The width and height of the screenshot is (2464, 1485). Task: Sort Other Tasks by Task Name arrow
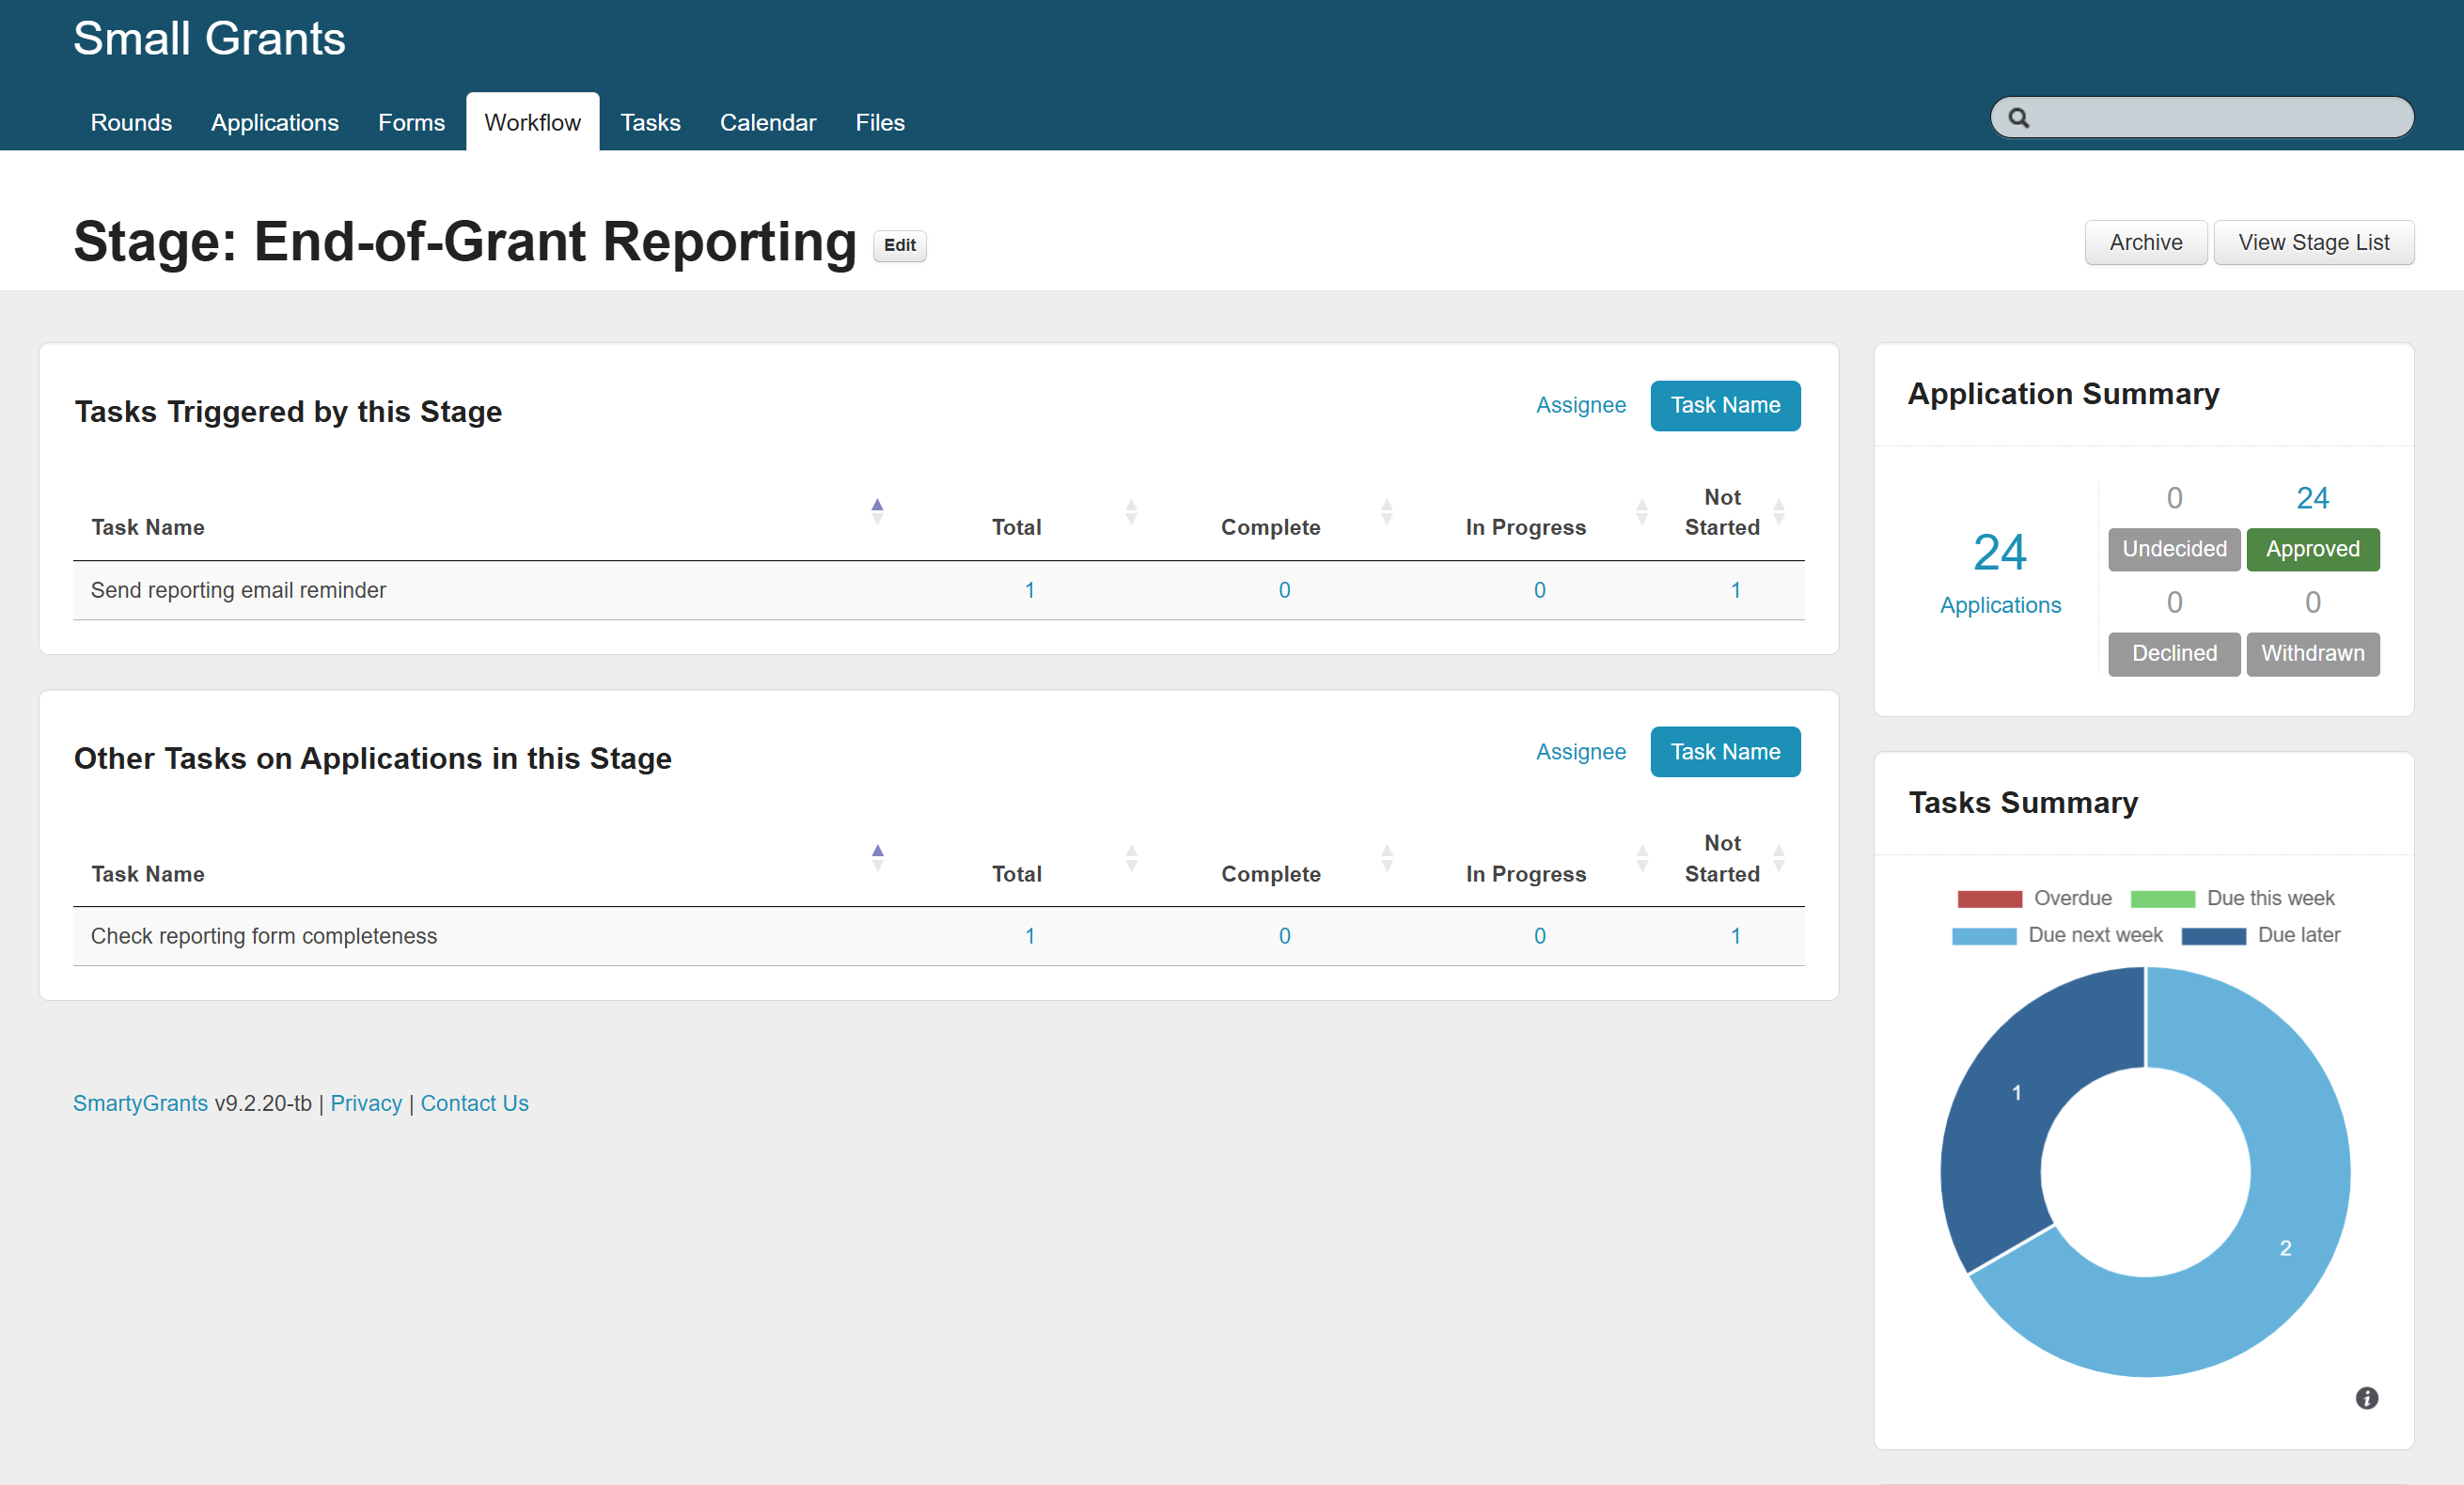pos(877,858)
